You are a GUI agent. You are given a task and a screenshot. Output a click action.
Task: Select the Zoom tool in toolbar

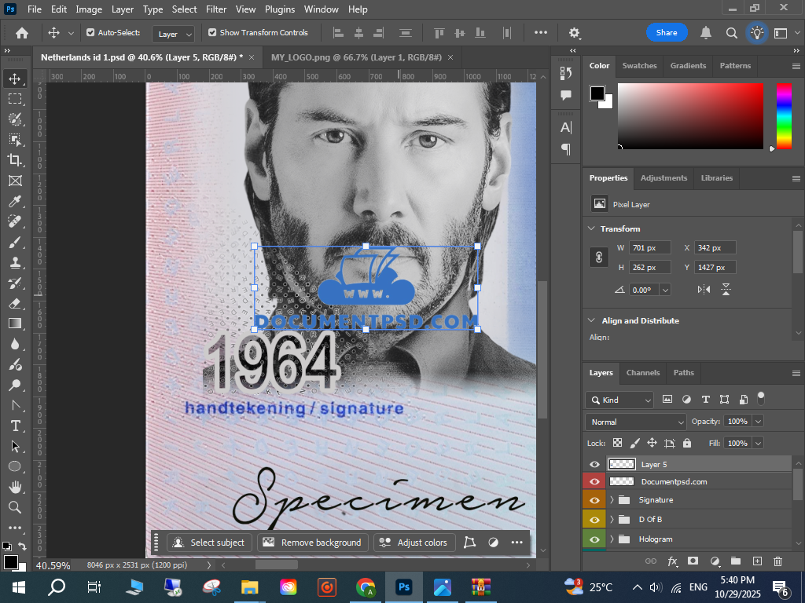pos(15,507)
